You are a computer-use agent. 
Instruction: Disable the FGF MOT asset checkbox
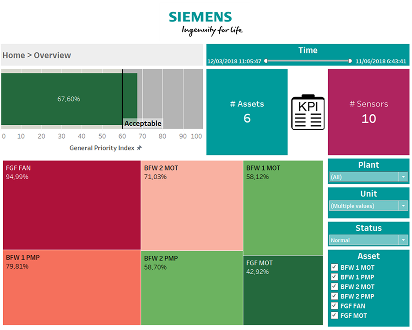click(x=334, y=315)
